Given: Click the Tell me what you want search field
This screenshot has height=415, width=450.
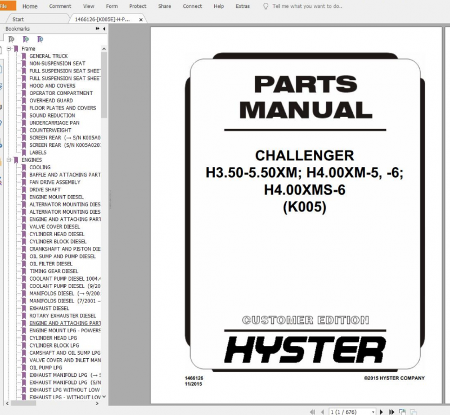Looking at the screenshot, I should (307, 6).
